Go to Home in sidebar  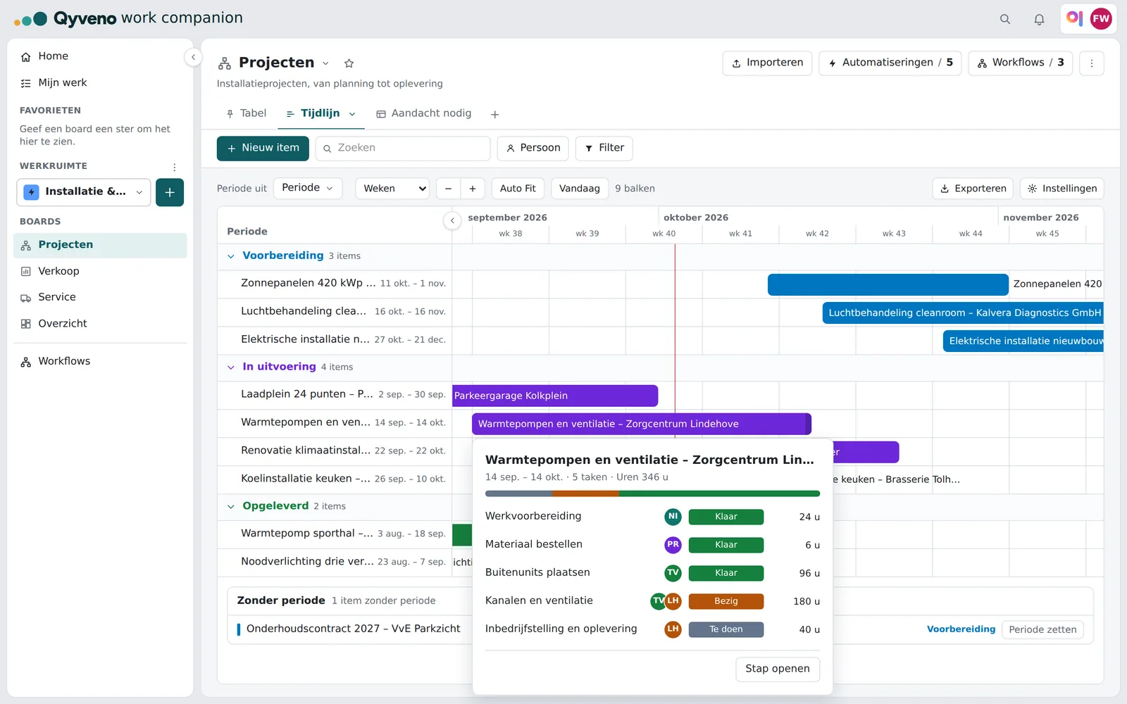[x=100, y=56]
